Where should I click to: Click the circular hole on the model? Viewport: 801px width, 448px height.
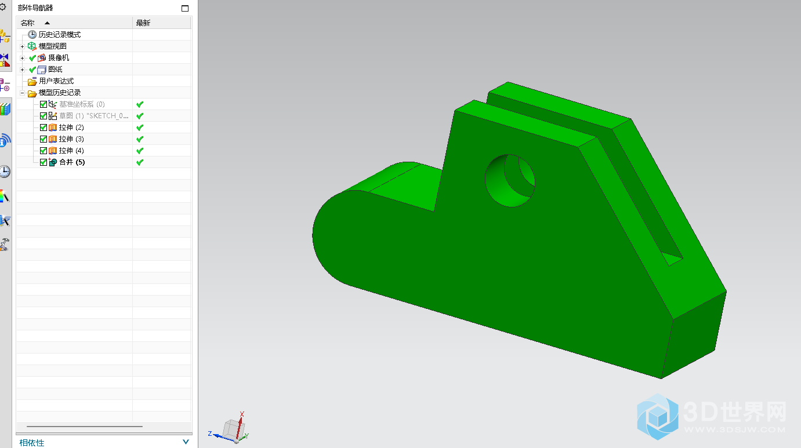click(510, 181)
